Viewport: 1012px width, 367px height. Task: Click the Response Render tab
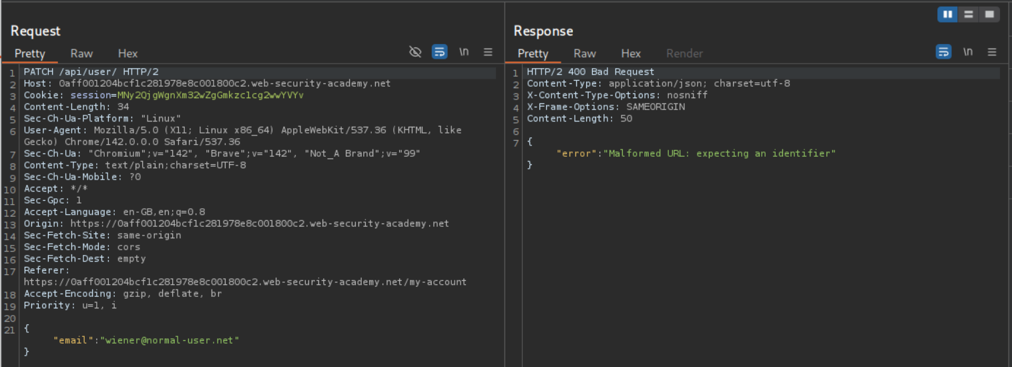(684, 53)
